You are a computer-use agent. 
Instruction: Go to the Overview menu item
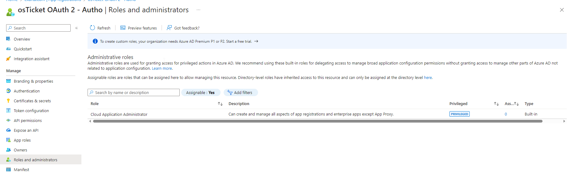(22, 39)
